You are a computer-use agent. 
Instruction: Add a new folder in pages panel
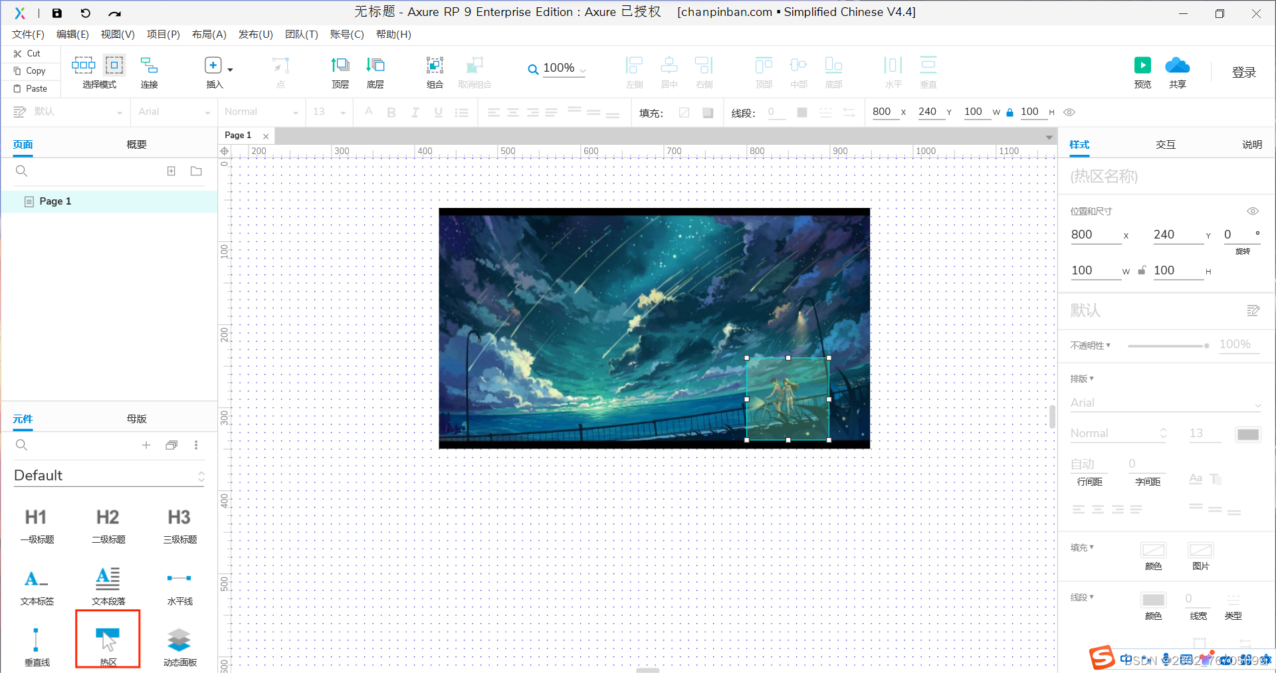pyautogui.click(x=196, y=171)
